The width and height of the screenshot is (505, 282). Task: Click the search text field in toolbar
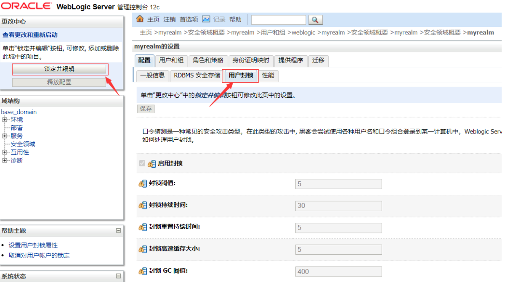coord(279,20)
